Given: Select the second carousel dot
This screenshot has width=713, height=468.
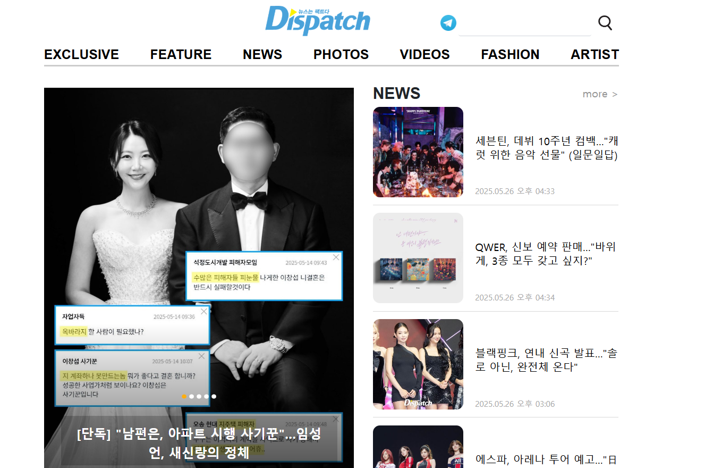Looking at the screenshot, I should click(x=191, y=396).
